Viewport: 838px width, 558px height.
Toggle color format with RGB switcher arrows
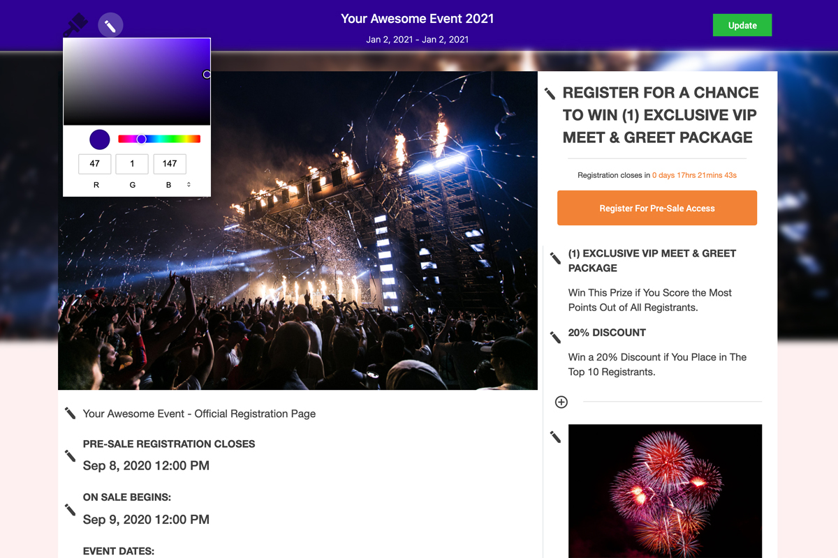point(189,185)
